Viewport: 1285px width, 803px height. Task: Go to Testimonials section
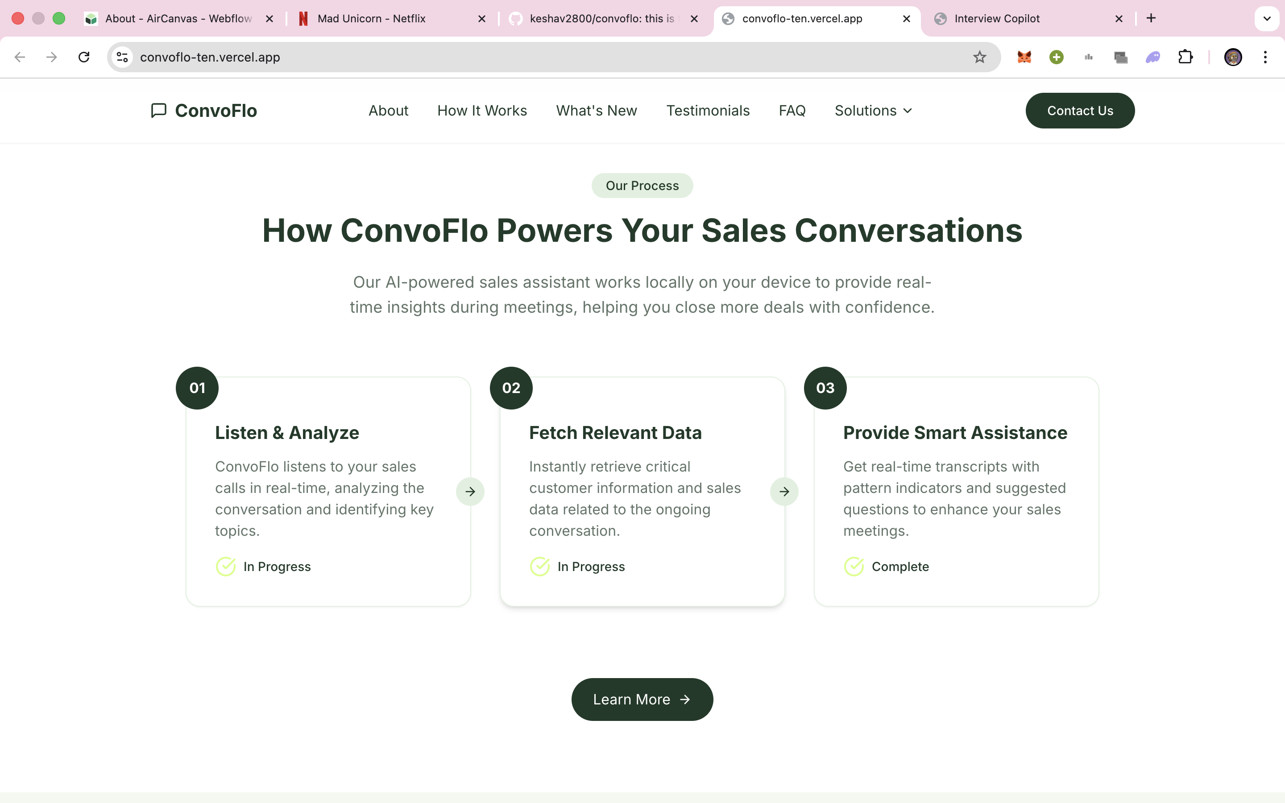(708, 111)
